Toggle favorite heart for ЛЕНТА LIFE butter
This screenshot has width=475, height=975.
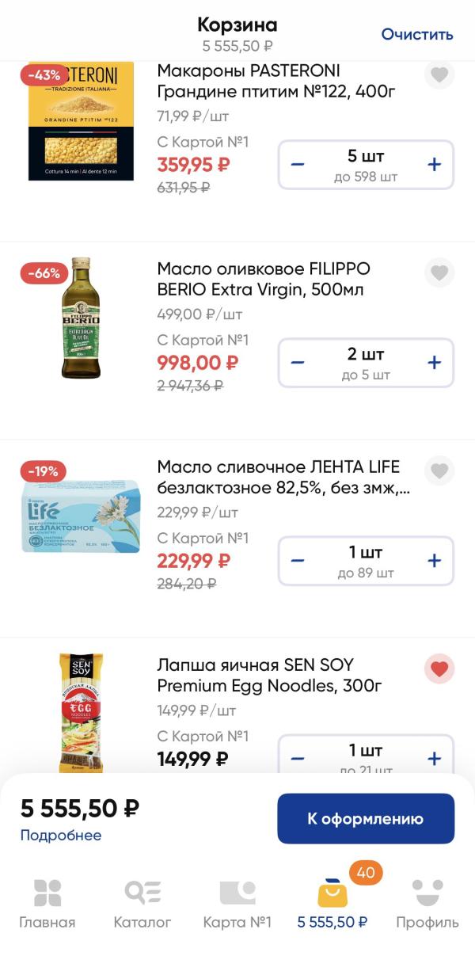point(439,471)
